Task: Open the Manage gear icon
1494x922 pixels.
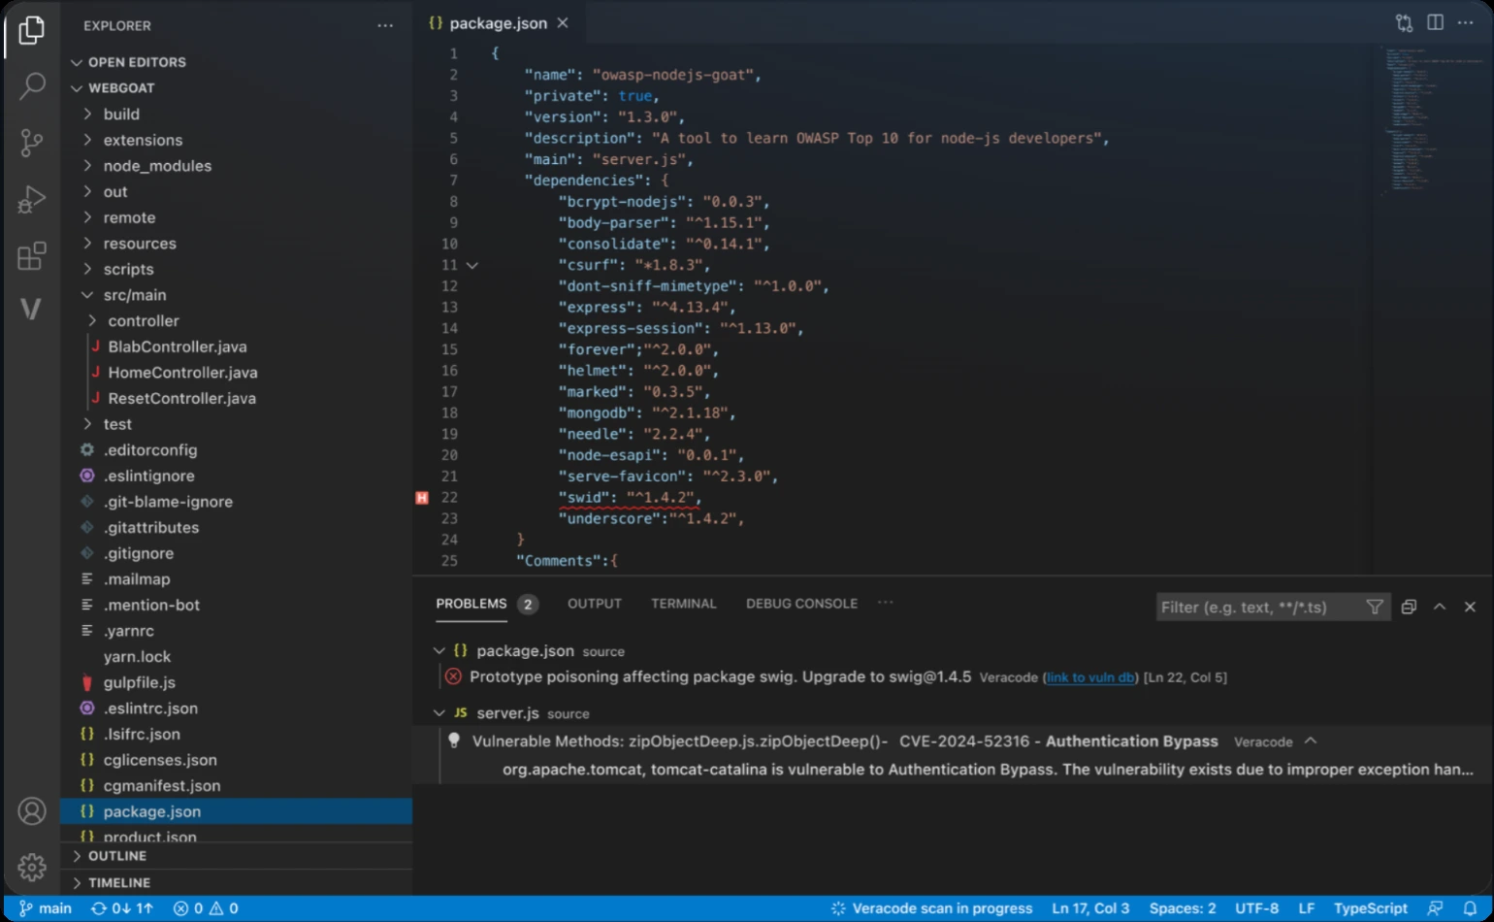Action: (x=31, y=867)
